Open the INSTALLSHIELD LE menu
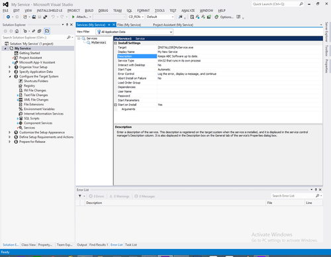Image resolution: width=331 pixels, height=257 pixels. 50,11
